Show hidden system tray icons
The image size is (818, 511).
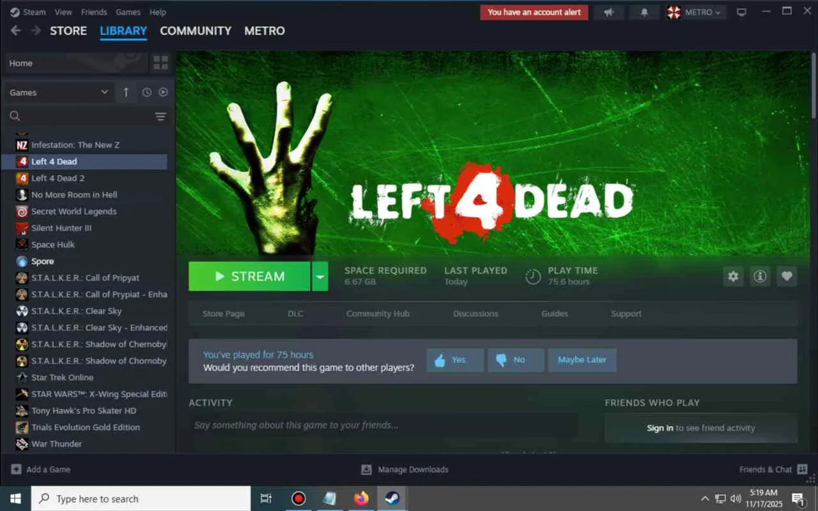(705, 499)
